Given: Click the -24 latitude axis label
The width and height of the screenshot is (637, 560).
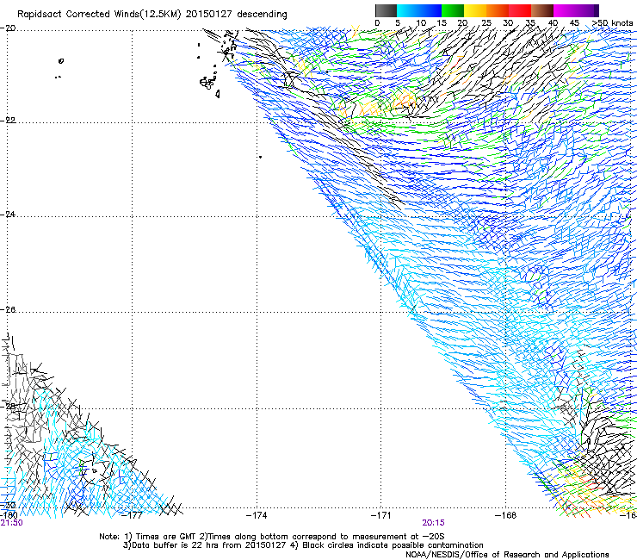Looking at the screenshot, I should pos(8,215).
